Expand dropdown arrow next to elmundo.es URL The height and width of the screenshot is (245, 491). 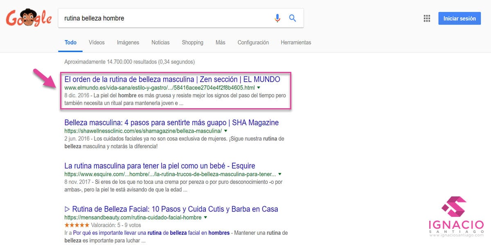pyautogui.click(x=259, y=88)
